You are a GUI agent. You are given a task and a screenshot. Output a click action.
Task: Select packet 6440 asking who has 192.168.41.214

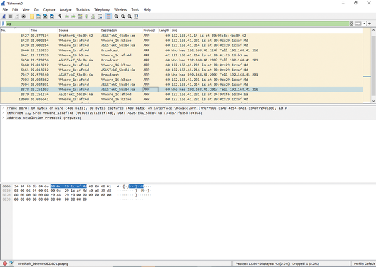[x=182, y=50]
